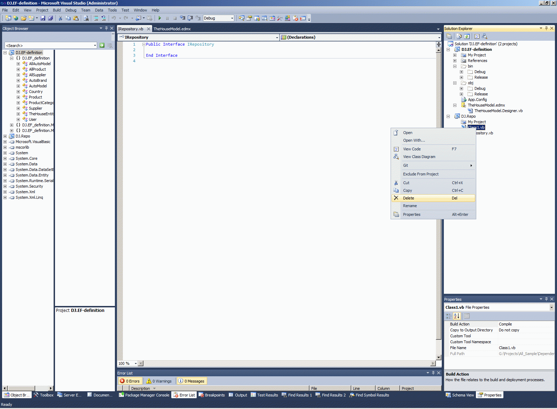The width and height of the screenshot is (557, 409).
Task: Close the IRepository.vb editor tab
Action: tap(149, 29)
